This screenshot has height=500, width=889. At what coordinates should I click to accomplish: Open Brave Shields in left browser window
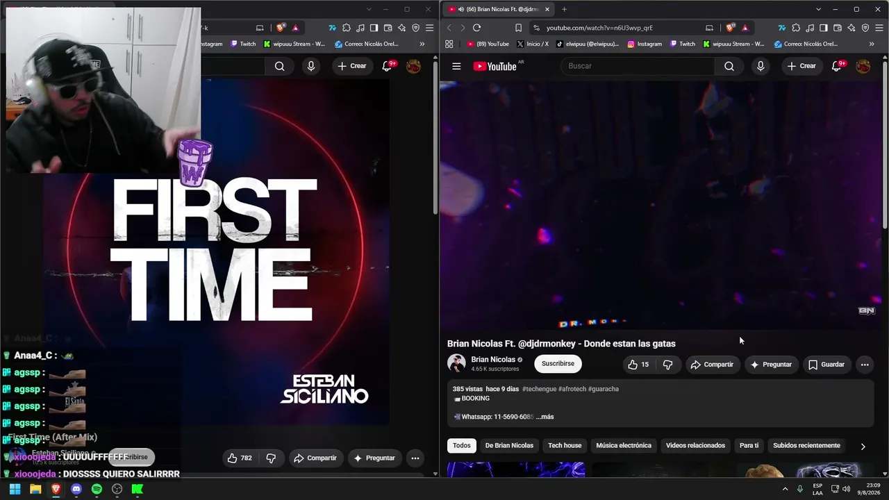pyautogui.click(x=281, y=28)
